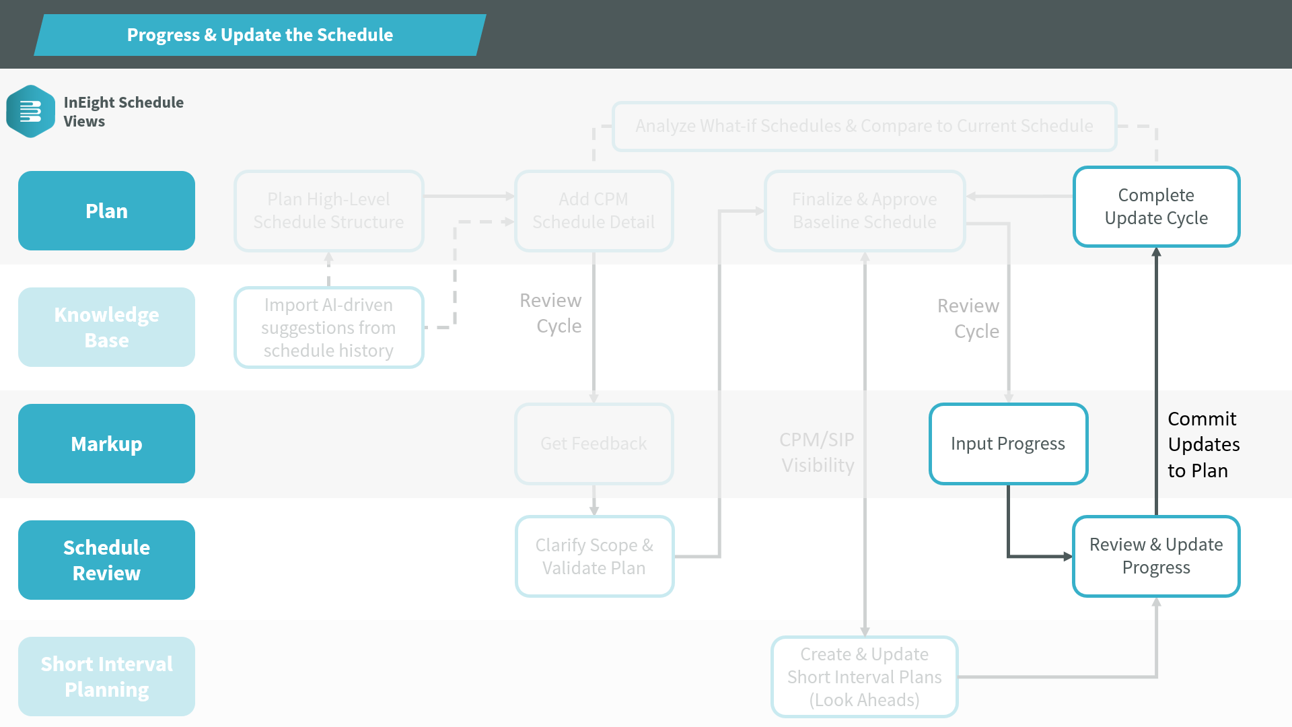Click the Add CPM Schedule Detail box
Screen dimensions: 1292x727
click(594, 211)
